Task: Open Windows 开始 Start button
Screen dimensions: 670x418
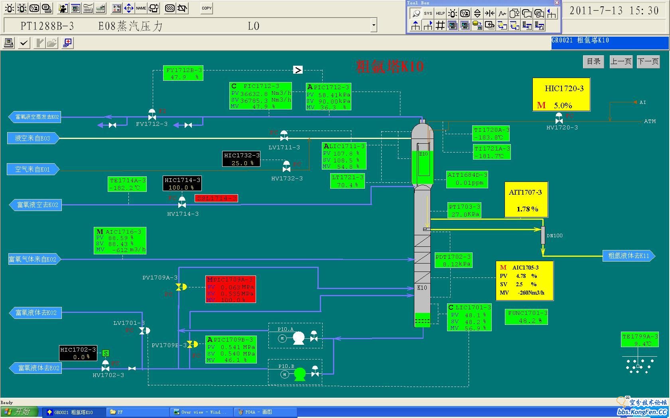Action: (x=20, y=412)
